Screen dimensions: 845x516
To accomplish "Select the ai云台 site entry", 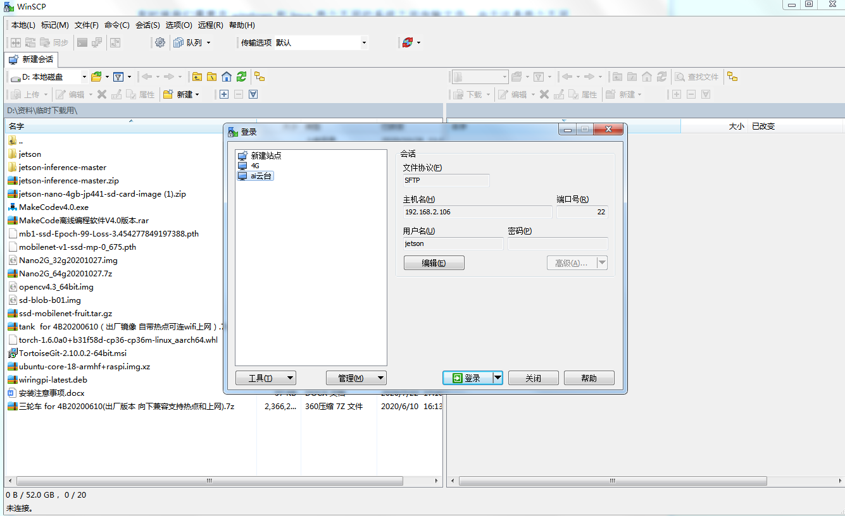I will (255, 176).
